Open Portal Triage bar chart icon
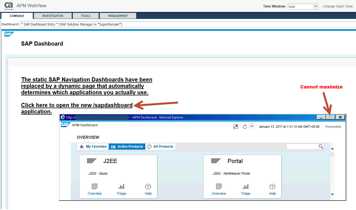This screenshot has height=210, width=356. (246, 186)
